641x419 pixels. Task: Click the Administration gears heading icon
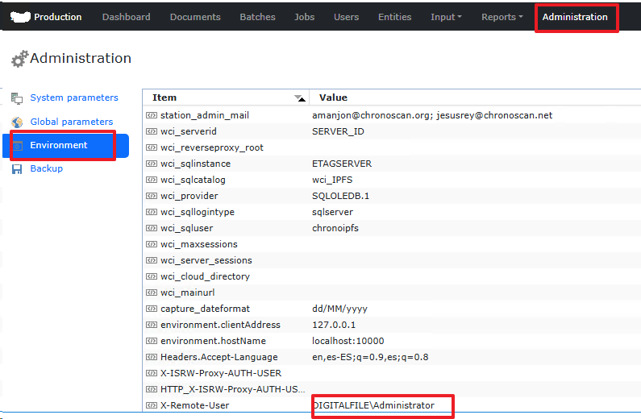tap(19, 59)
